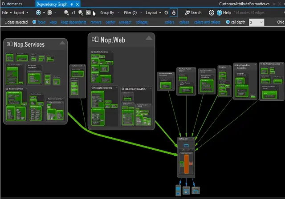285x199 pixels.
Task: Select the Nop.Web.Factories namespace header
Action: click(x=101, y=52)
